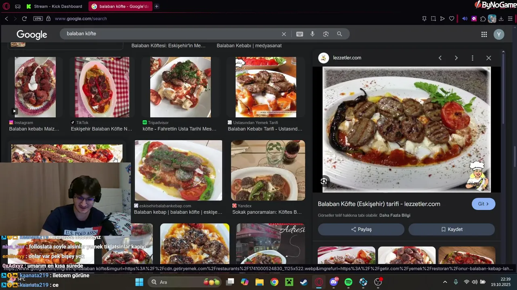Open the Tripadvisor Fahrettin Usta result image
517x290 pixels.
pos(181,87)
